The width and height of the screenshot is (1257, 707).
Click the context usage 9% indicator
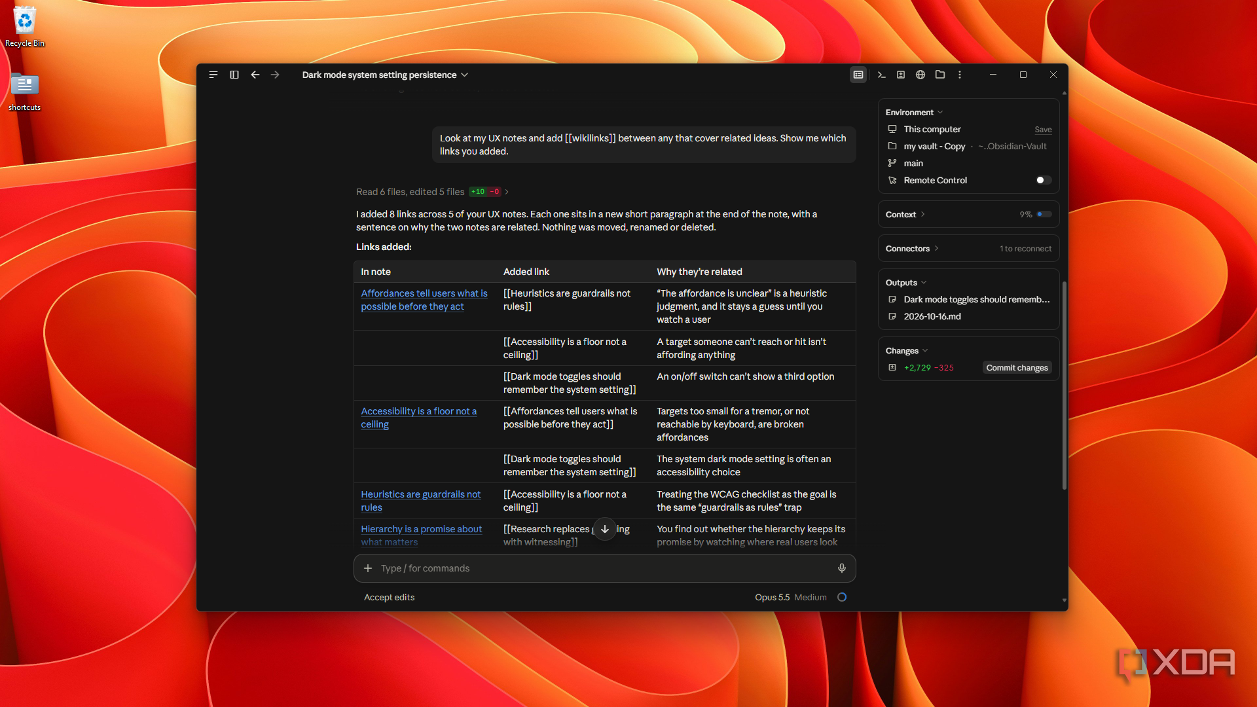tap(1036, 214)
